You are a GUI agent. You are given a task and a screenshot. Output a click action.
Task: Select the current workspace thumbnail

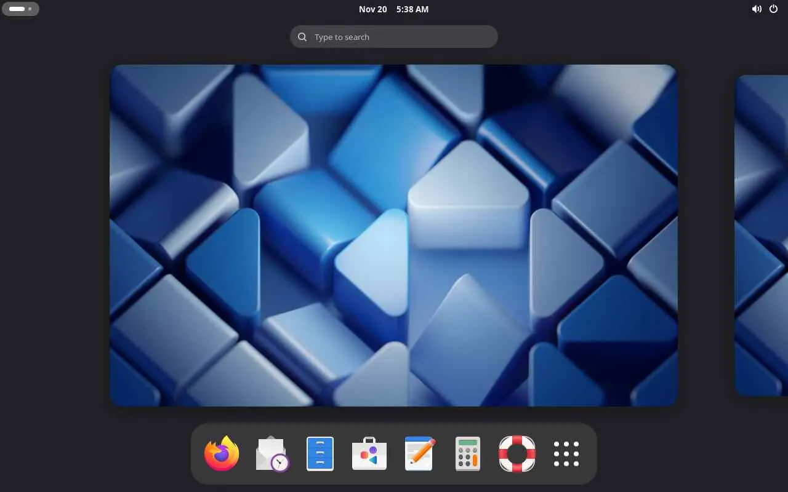(394, 235)
